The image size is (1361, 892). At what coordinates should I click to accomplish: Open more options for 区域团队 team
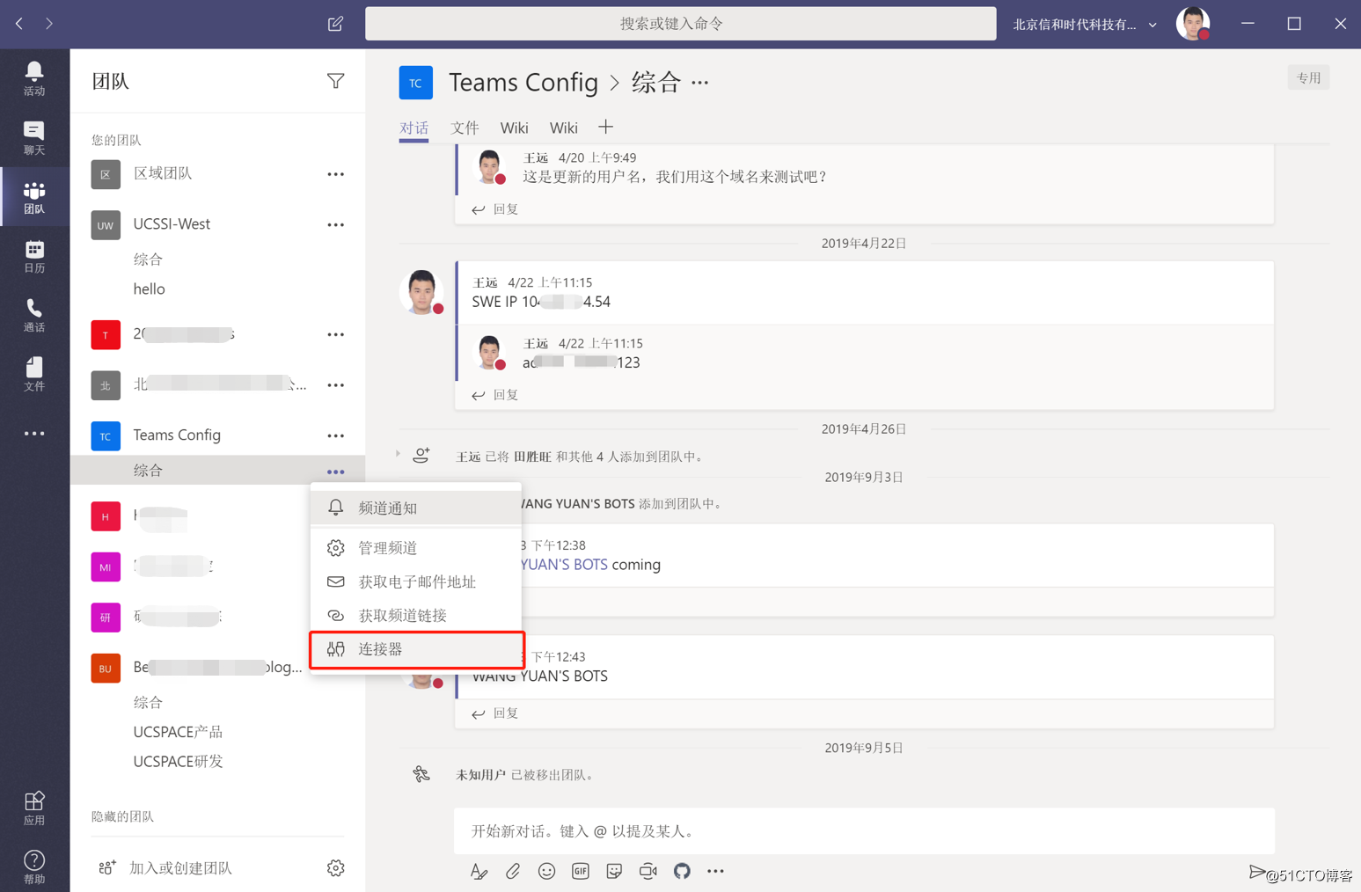coord(335,174)
